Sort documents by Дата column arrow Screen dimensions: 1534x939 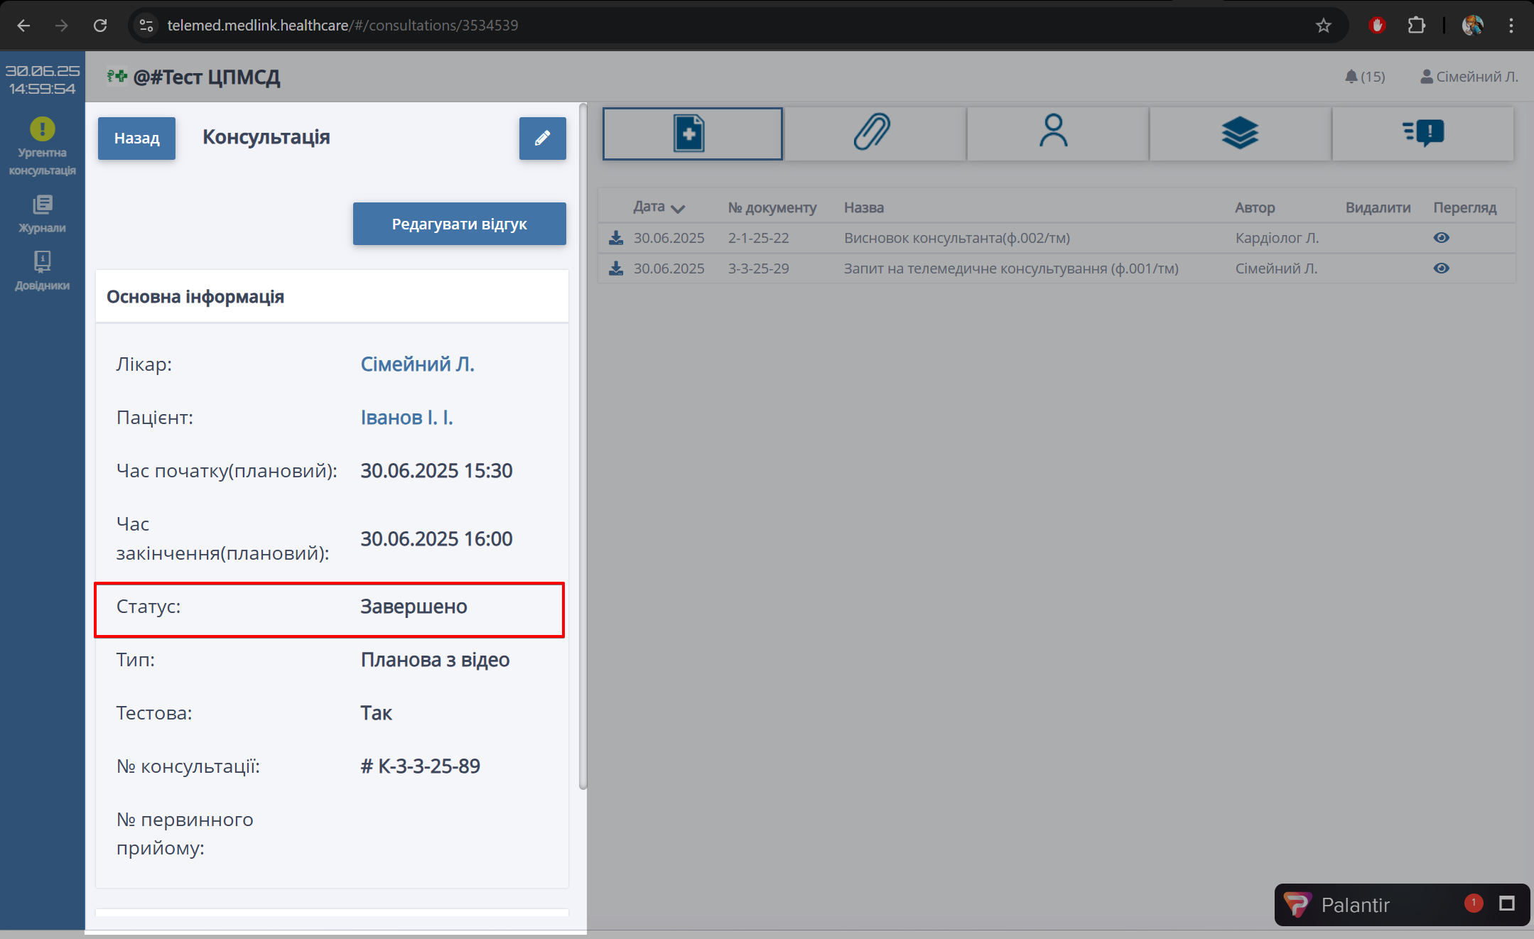pos(677,208)
